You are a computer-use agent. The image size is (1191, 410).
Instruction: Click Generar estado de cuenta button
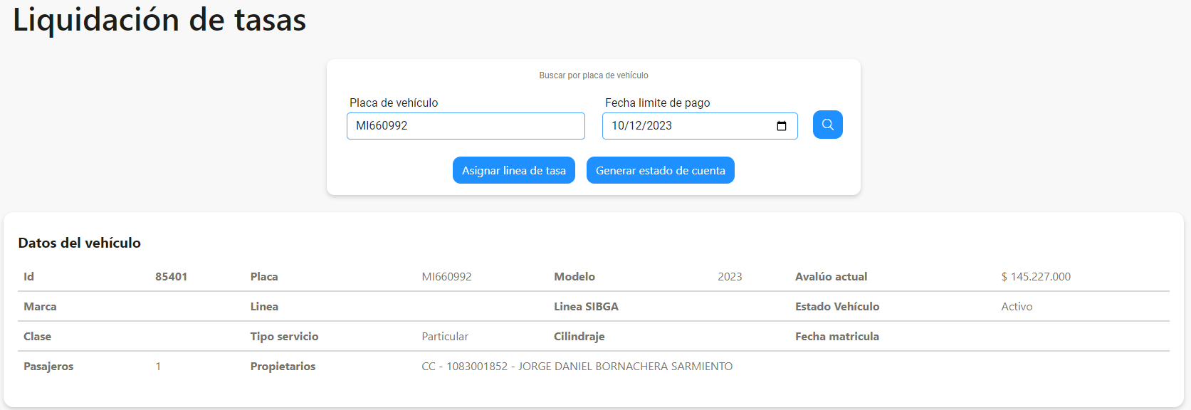661,170
